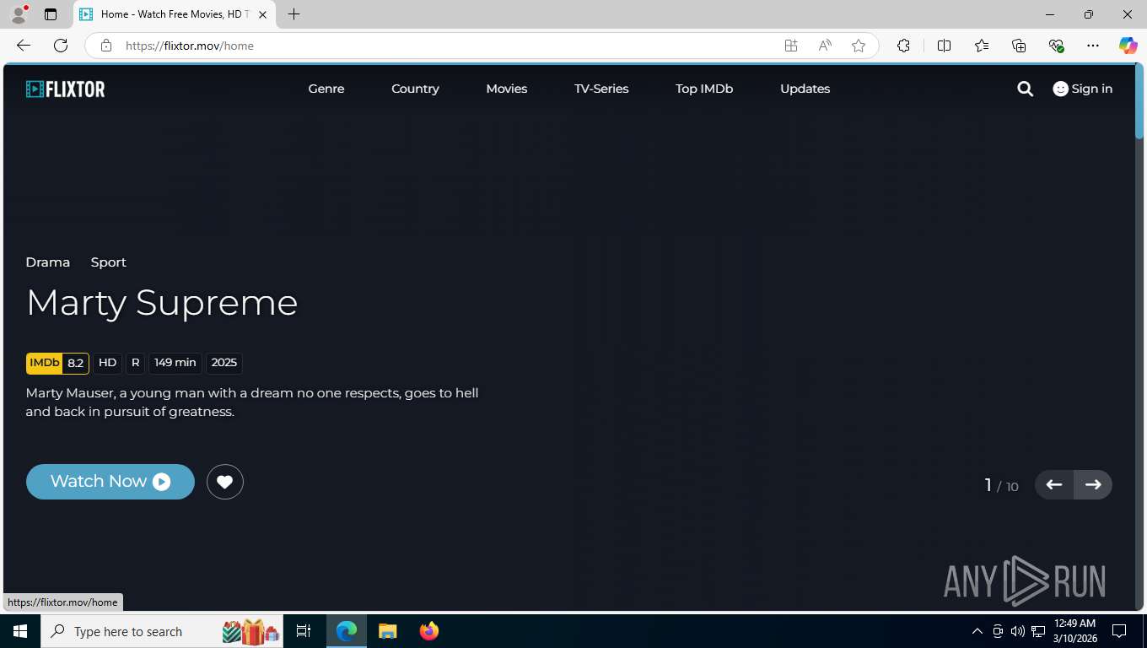The width and height of the screenshot is (1147, 648).
Task: Click the IMDb 8.2 rating badge
Action: tap(57, 363)
